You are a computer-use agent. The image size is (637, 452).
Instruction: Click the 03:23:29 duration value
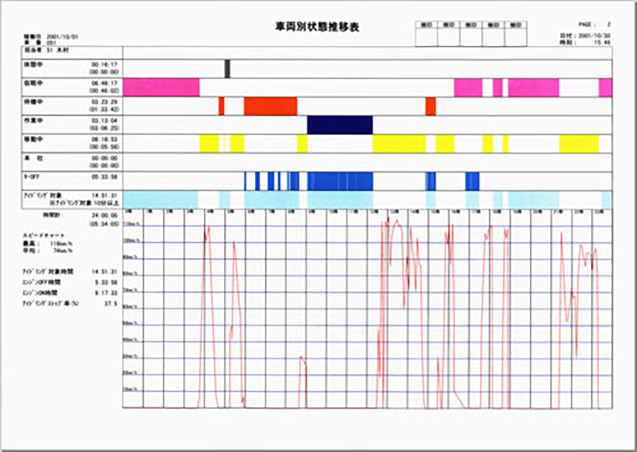pyautogui.click(x=105, y=102)
